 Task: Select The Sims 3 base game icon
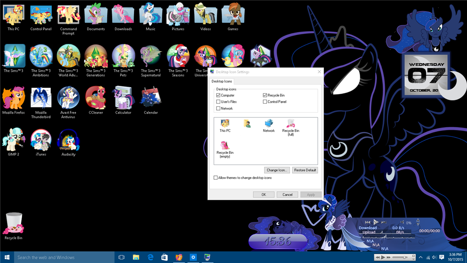[x=13, y=59]
